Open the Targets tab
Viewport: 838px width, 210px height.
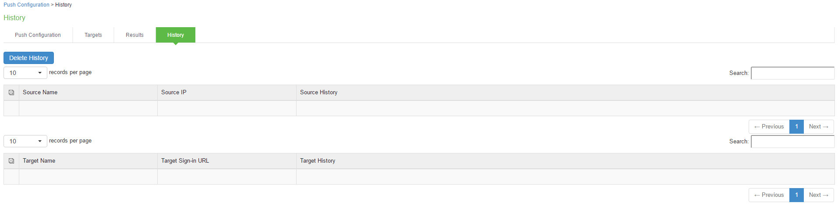coord(93,35)
